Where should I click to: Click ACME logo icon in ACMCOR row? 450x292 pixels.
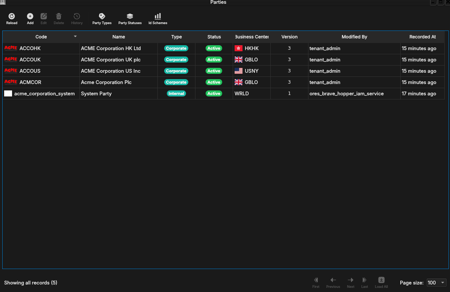click(11, 82)
